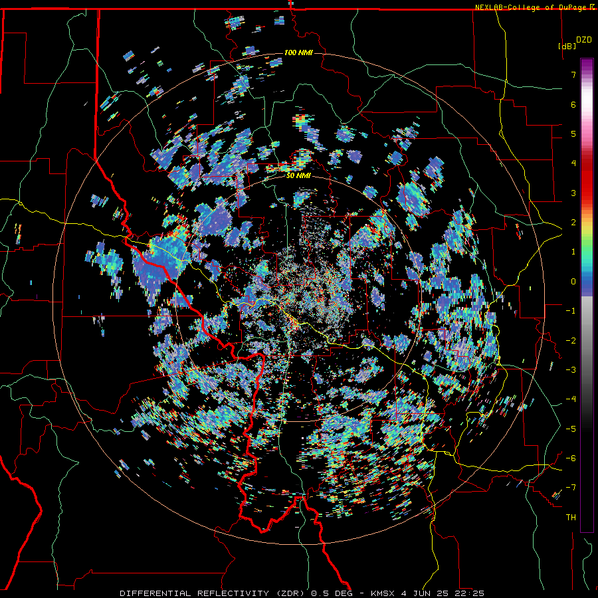Click the 4 value on the color scale
598x598 pixels.
pos(573,163)
